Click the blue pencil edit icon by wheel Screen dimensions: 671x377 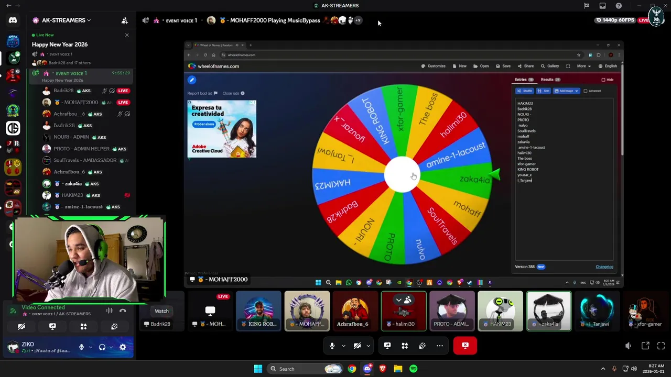[192, 80]
